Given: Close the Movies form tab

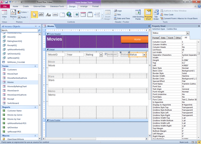Looking at the screenshot, I should [x=149, y=26].
